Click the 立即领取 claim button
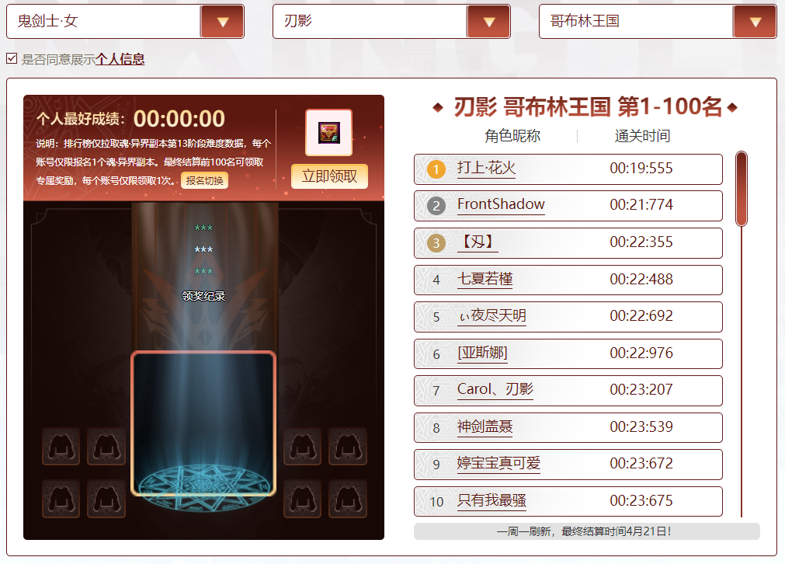Viewport: 785px width, 564px height. (329, 176)
